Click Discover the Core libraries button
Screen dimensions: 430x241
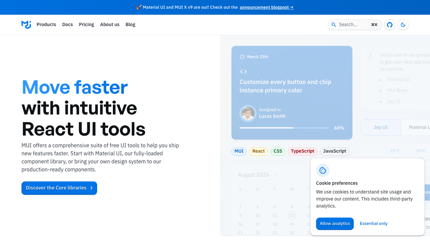tap(59, 188)
